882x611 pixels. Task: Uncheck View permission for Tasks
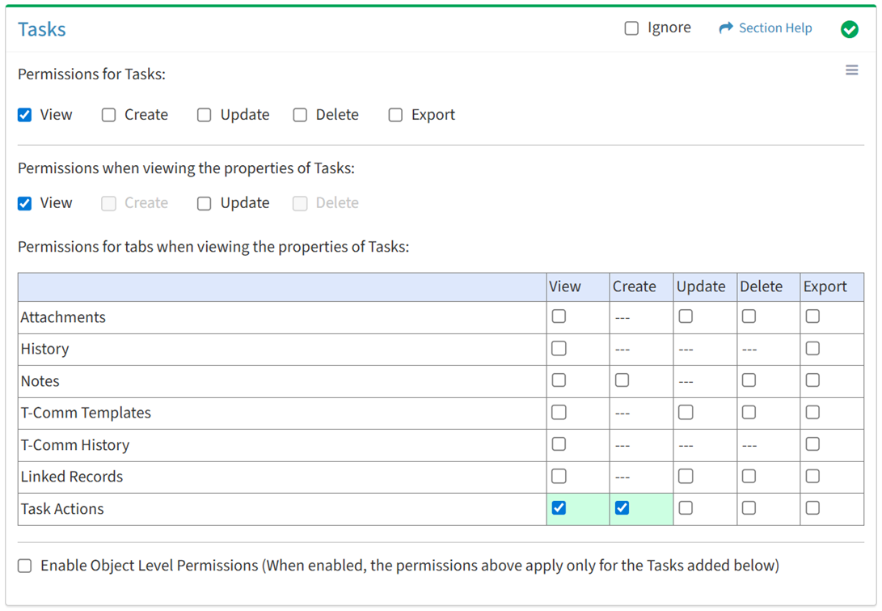(25, 115)
